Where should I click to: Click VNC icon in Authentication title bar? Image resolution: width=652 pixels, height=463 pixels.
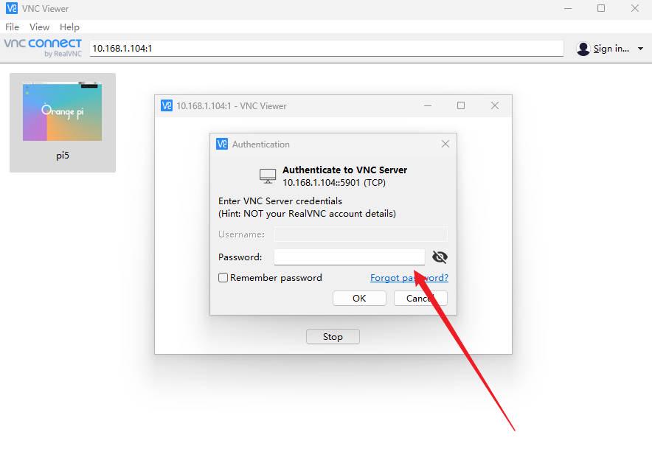[x=222, y=144]
